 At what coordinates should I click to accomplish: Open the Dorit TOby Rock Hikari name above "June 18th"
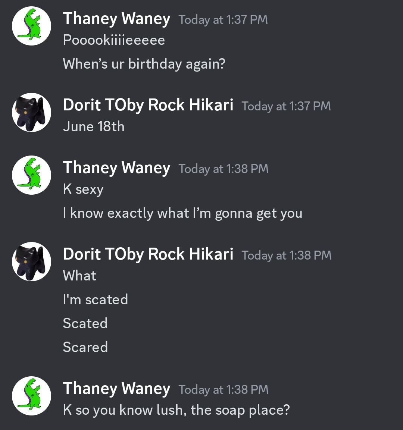(148, 105)
